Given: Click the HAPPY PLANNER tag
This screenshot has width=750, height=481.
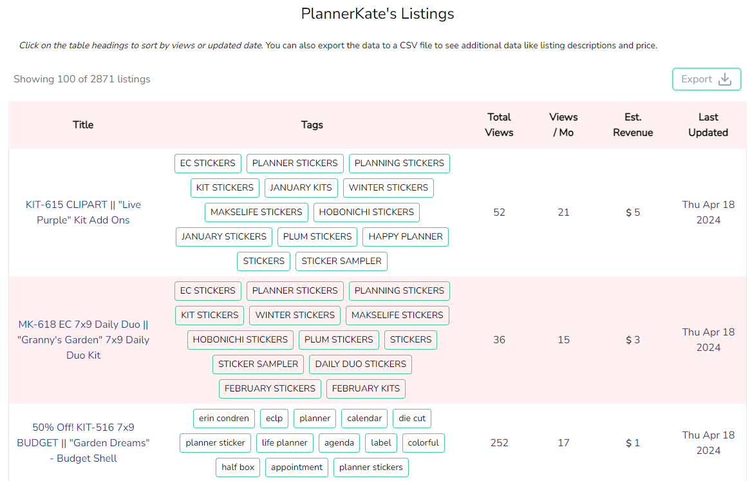Looking at the screenshot, I should (x=406, y=237).
